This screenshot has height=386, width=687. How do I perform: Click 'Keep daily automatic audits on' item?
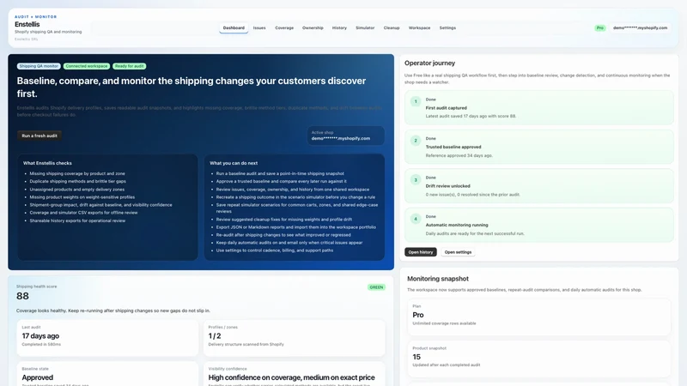[x=289, y=243]
